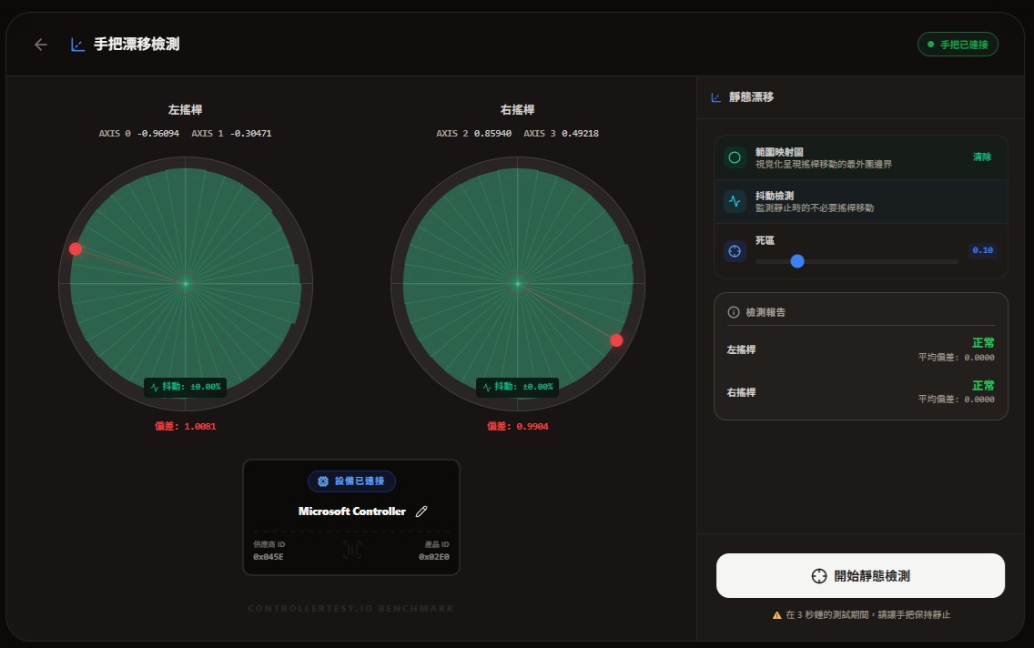Click the scan icon in device card

click(352, 549)
